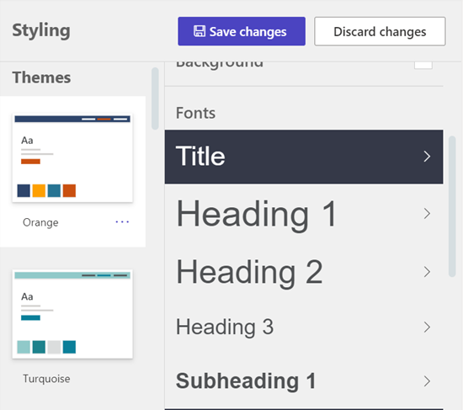This screenshot has width=463, height=410.
Task: Click the Turquoise theme name label
Action: point(46,379)
